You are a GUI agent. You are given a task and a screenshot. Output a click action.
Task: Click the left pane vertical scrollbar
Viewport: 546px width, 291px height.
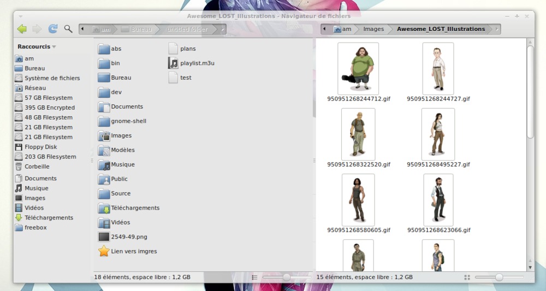314,78
